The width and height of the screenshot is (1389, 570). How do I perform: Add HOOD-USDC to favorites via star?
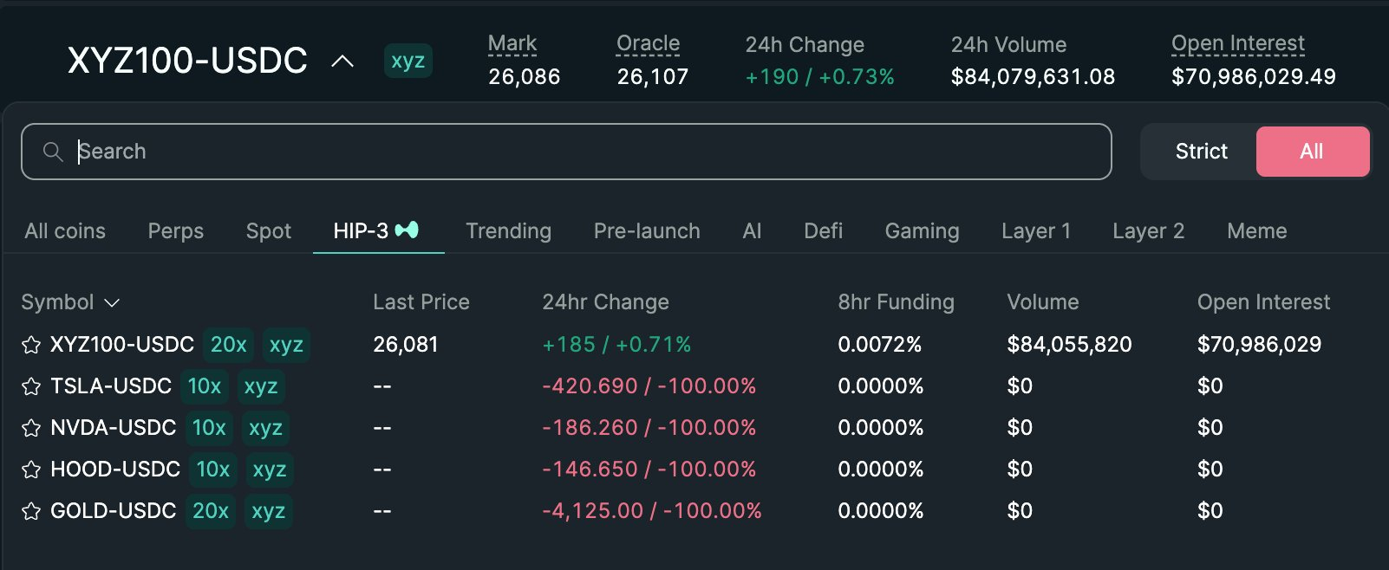click(x=31, y=470)
